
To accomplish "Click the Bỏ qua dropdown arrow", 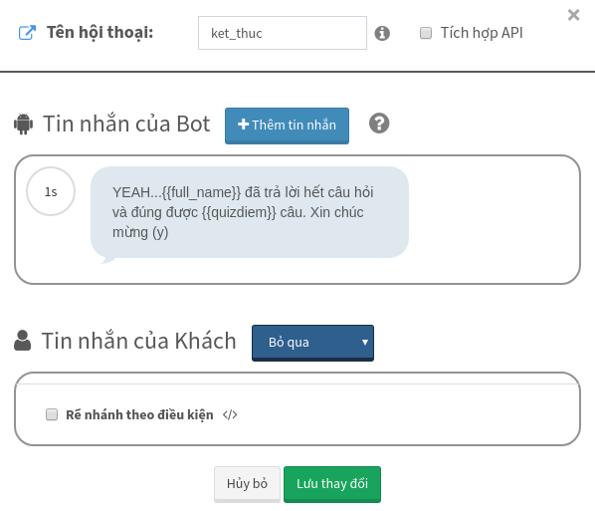I will pyautogui.click(x=365, y=343).
